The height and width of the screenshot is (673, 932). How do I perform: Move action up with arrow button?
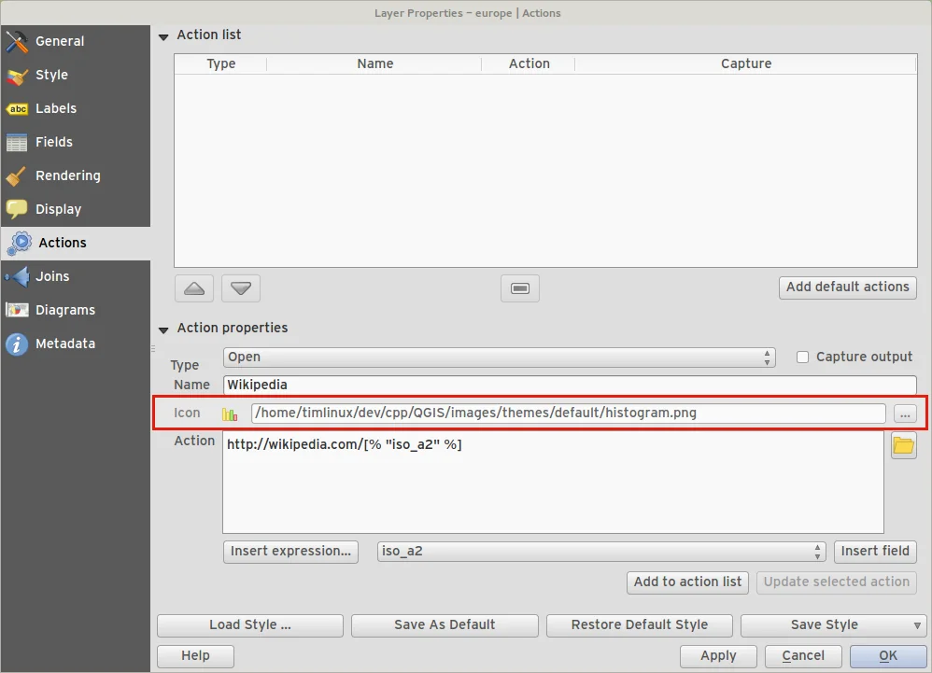194,288
